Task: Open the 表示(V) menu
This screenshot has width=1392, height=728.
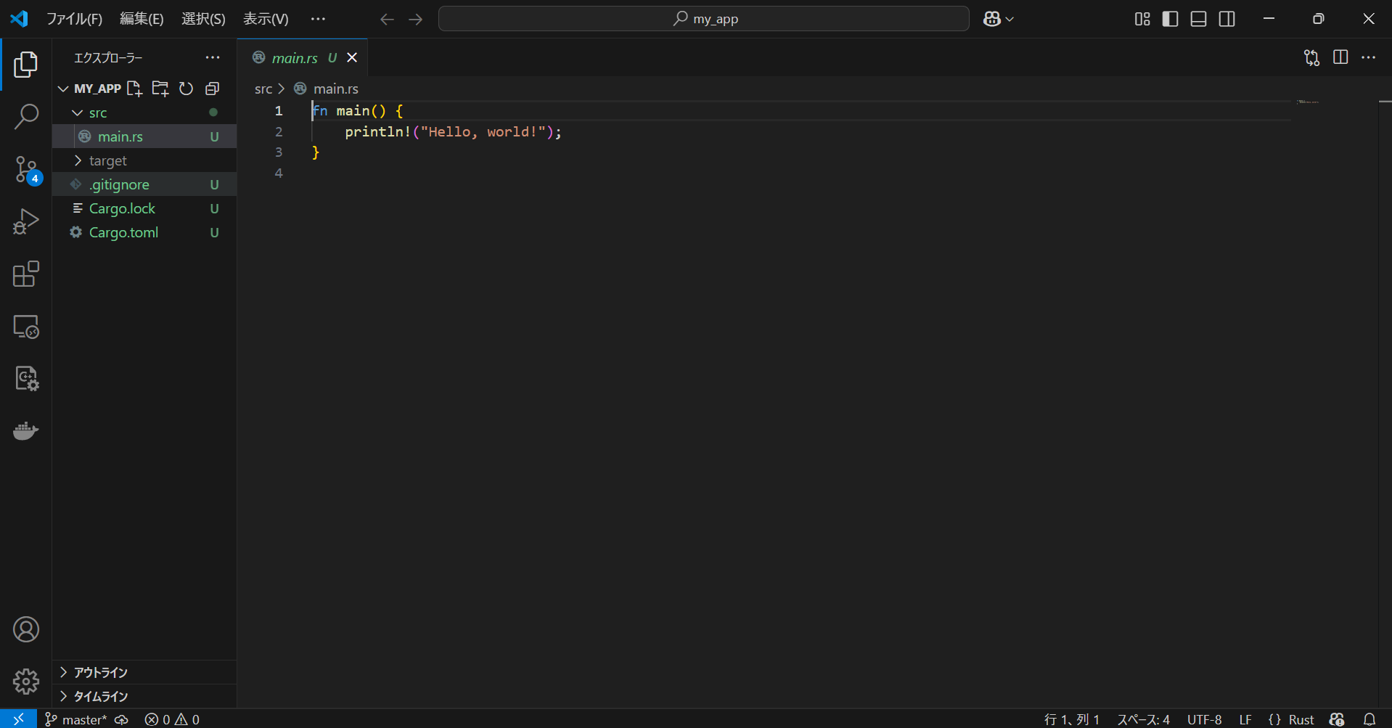Action: click(x=266, y=19)
